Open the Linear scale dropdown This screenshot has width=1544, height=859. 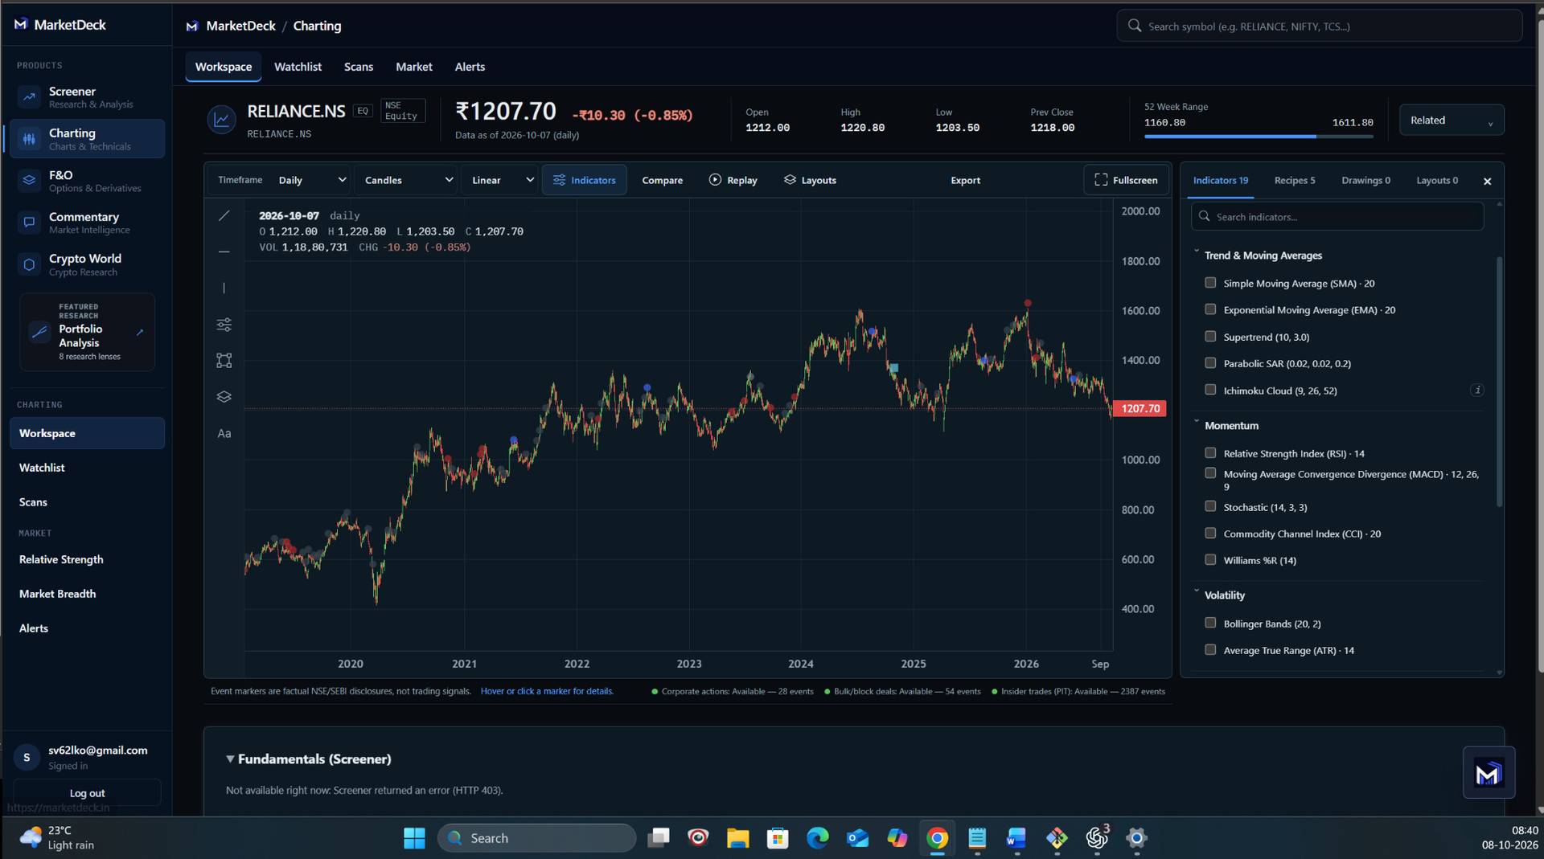503,180
